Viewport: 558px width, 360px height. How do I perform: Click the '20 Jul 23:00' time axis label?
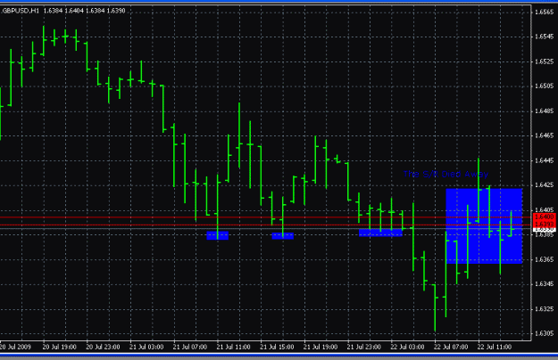coord(103,347)
